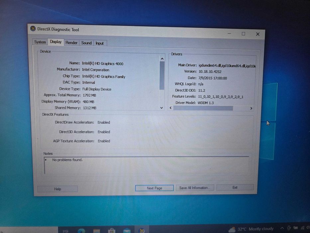The height and width of the screenshot is (233, 310).
Task: Click the WHQL Logo'd 'n/a' value
Action: [x=201, y=84]
